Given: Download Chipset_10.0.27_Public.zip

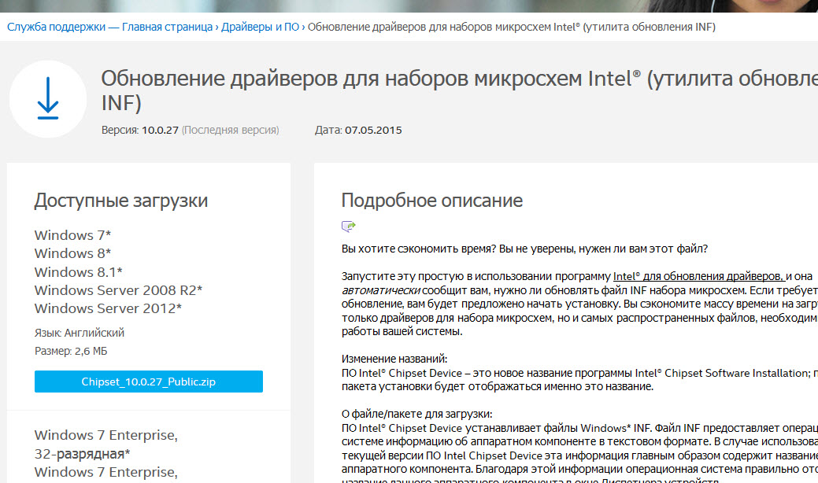Looking at the screenshot, I should (x=149, y=382).
